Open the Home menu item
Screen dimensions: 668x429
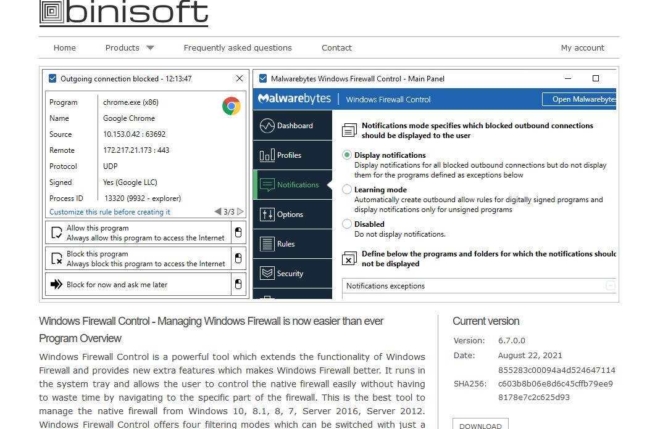coord(65,47)
